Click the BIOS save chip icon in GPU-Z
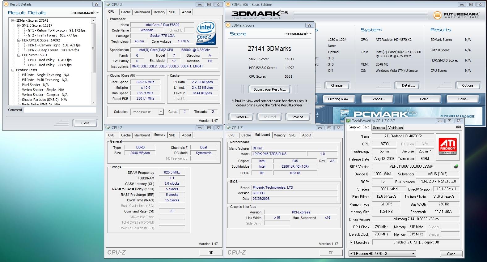Viewport: 487px width, 262px height. coord(456,166)
